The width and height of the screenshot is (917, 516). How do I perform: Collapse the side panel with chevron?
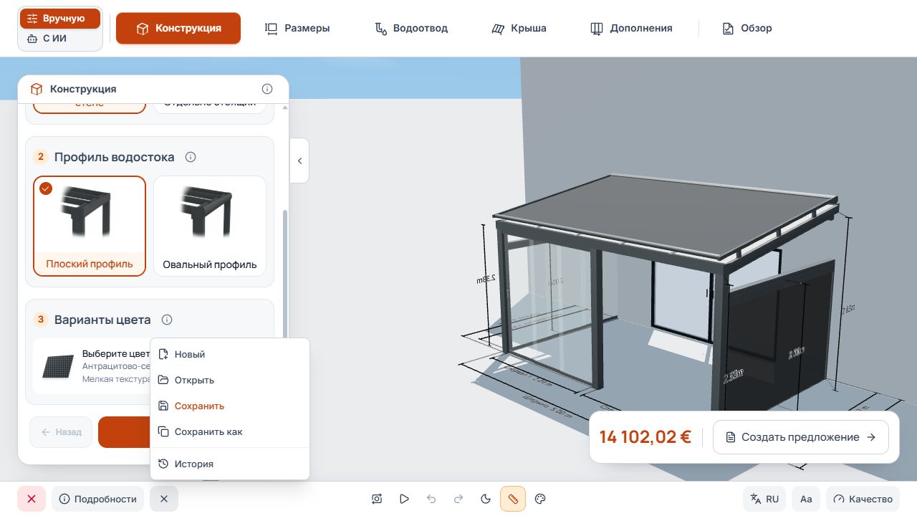[x=299, y=161]
